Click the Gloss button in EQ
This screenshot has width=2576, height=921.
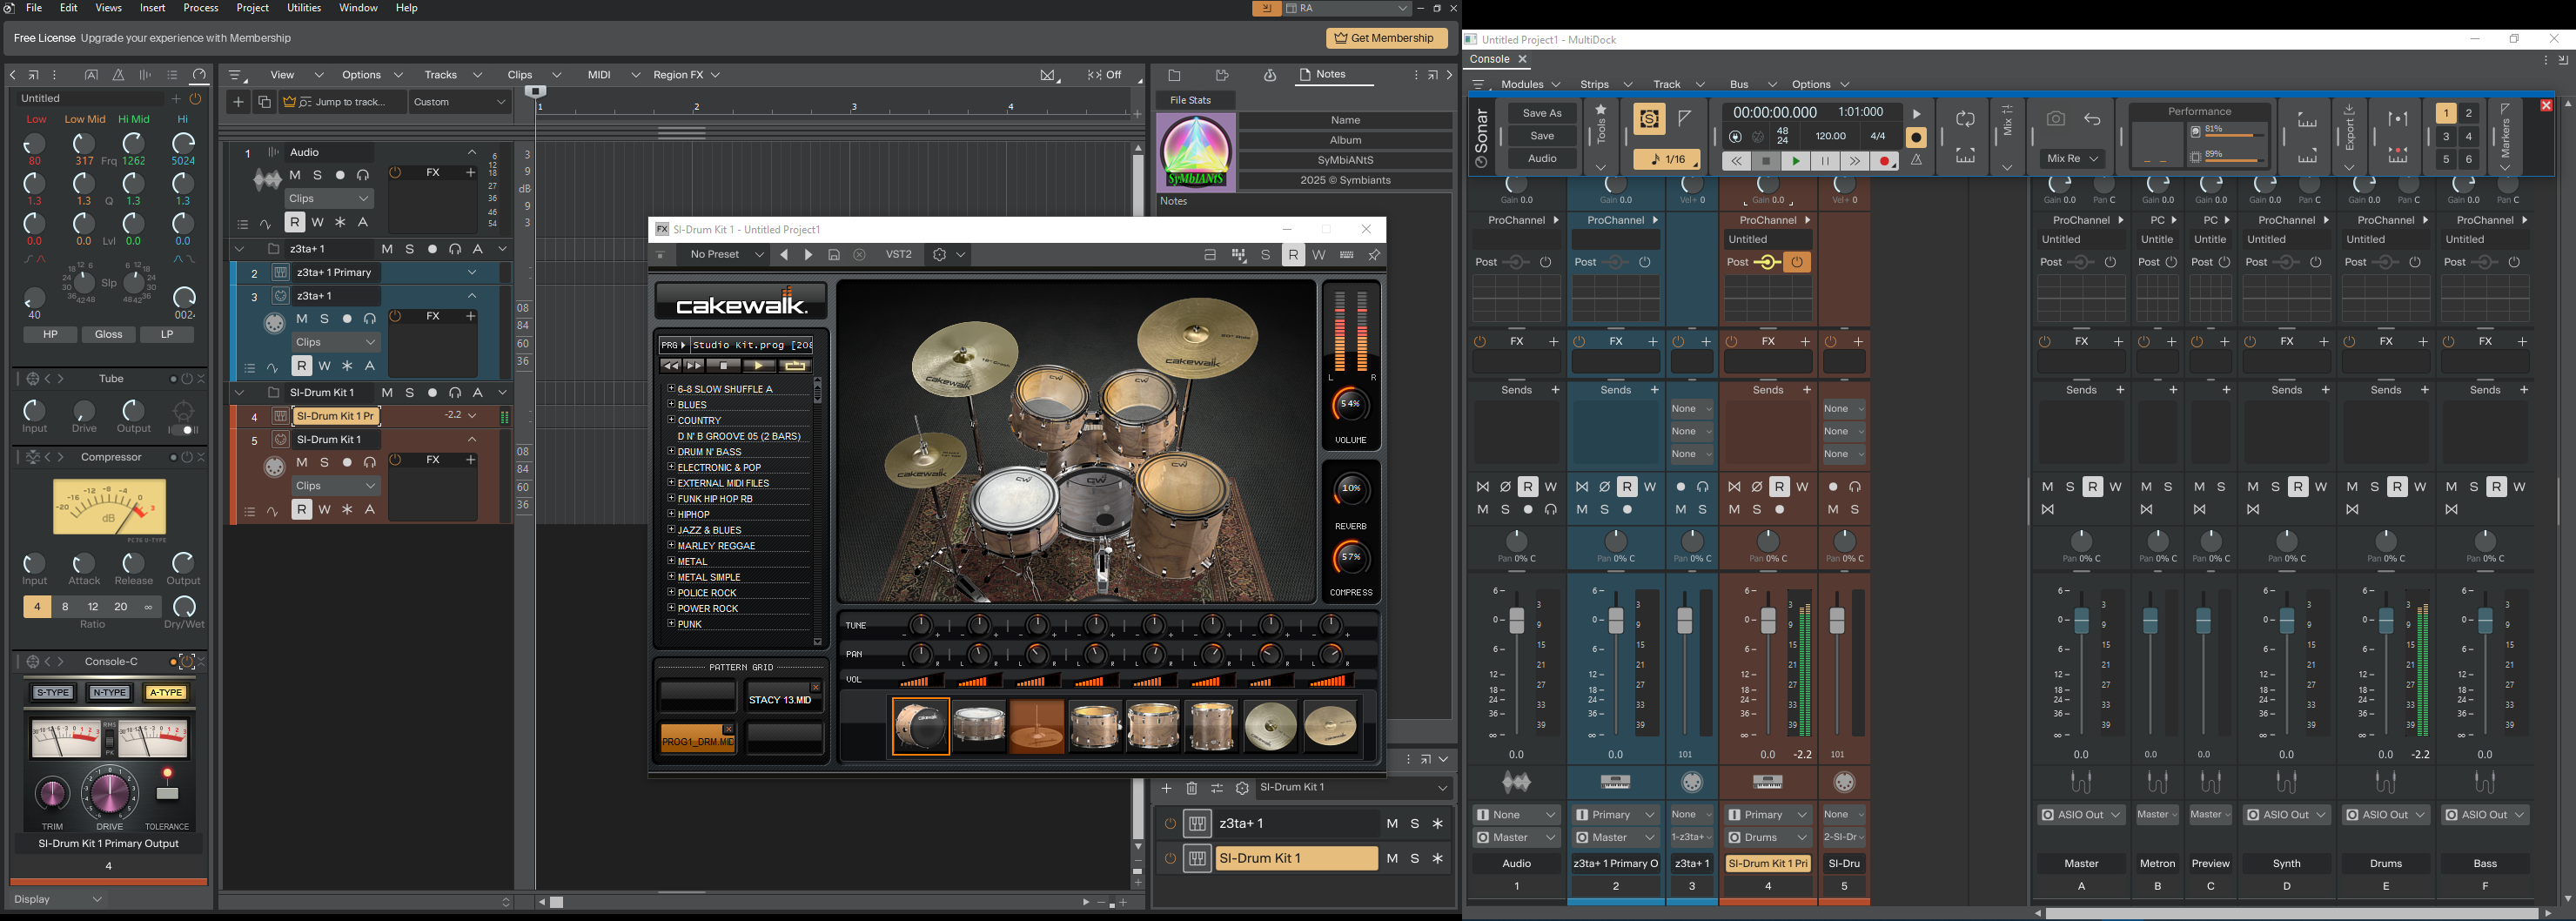[109, 335]
